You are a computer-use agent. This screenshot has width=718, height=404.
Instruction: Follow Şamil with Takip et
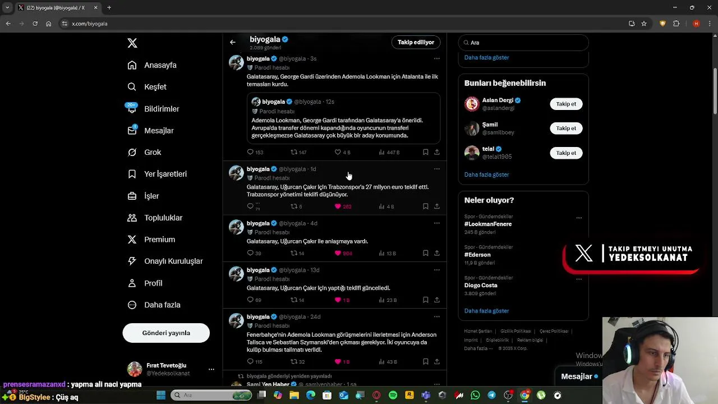coord(566,128)
